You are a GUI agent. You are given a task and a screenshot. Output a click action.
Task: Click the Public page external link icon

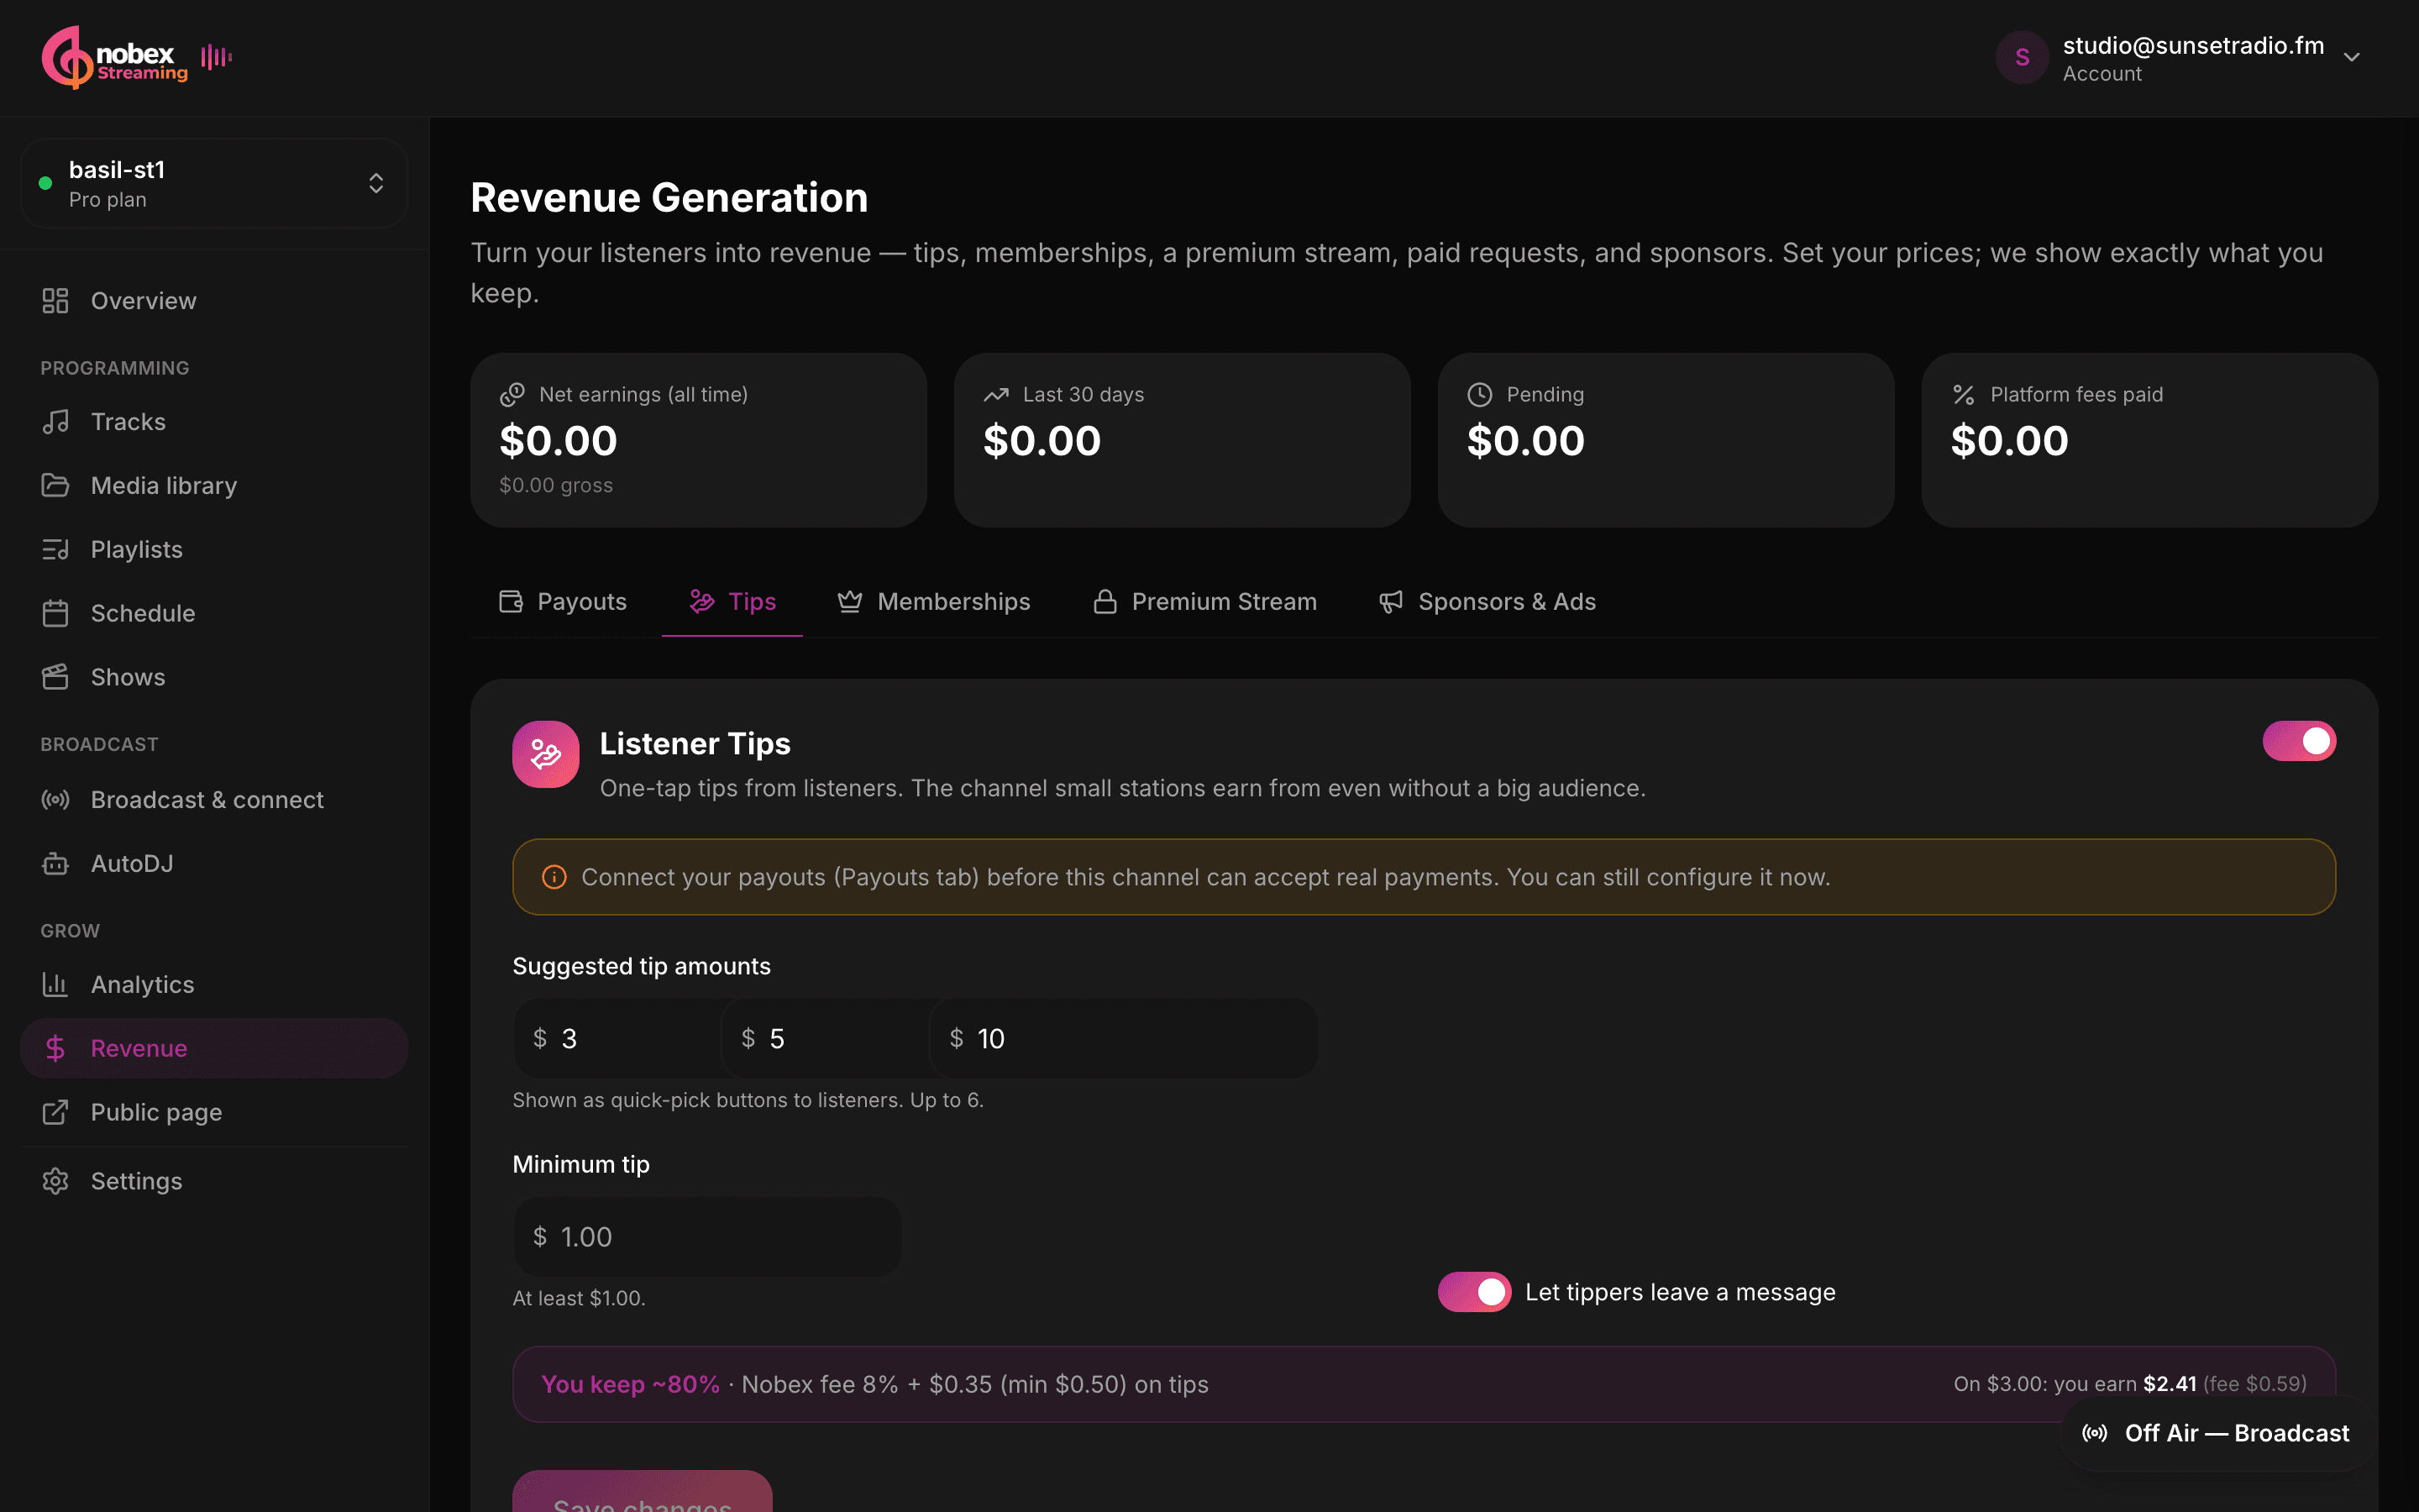55,1113
